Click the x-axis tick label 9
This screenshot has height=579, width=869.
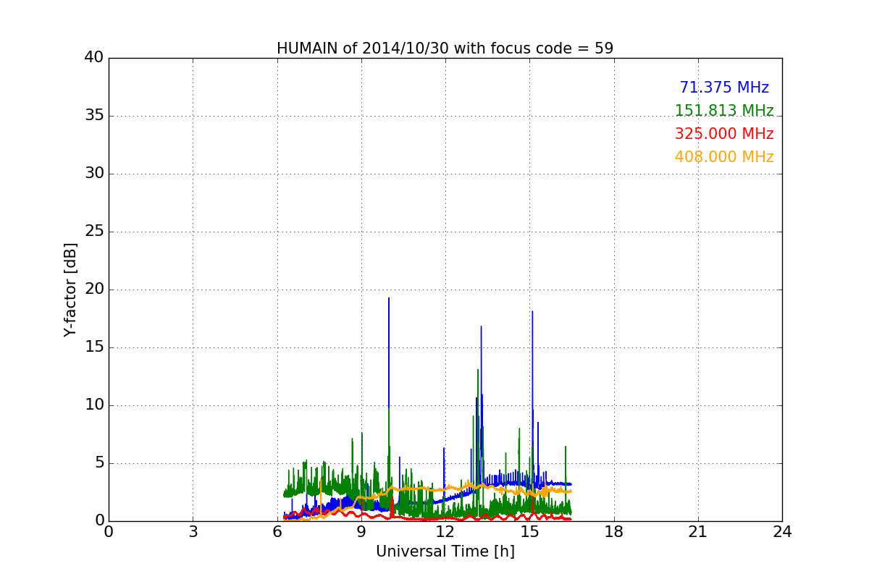[x=361, y=532]
